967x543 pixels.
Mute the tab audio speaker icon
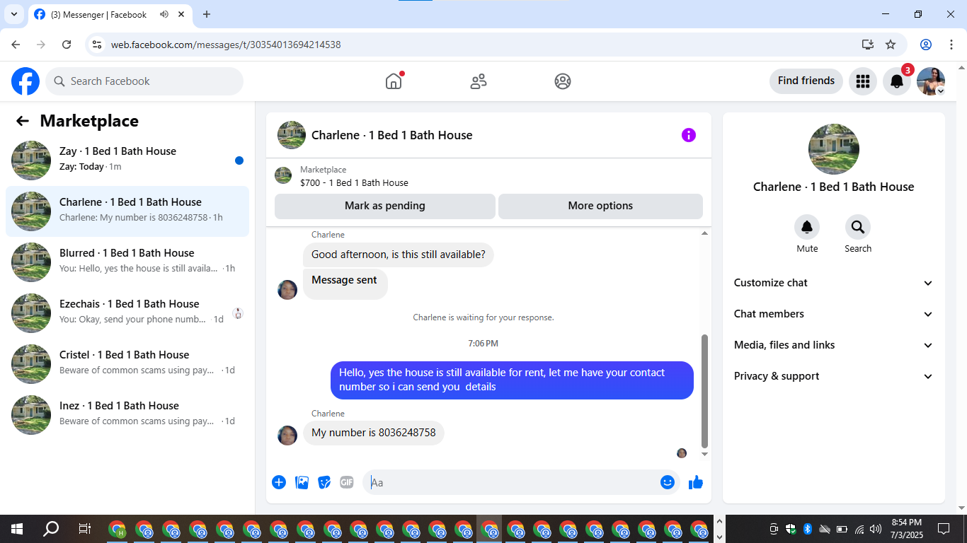pyautogui.click(x=164, y=14)
